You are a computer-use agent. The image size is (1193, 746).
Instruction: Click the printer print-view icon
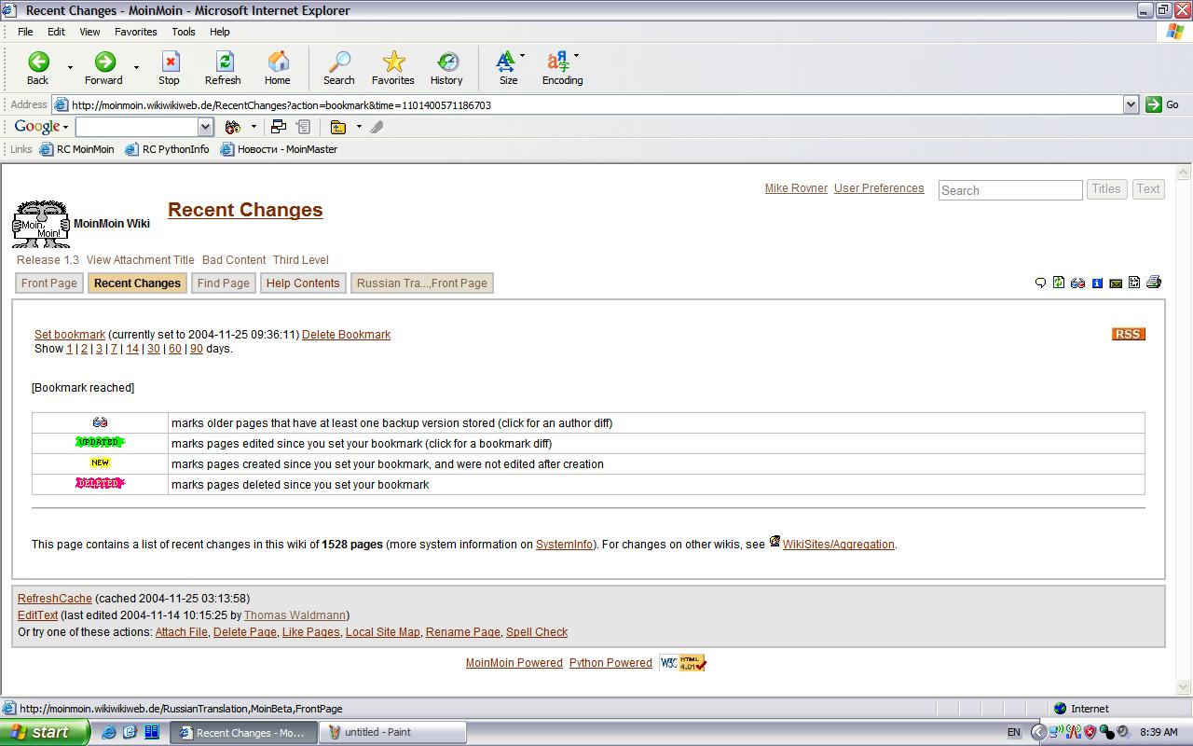click(x=1154, y=282)
